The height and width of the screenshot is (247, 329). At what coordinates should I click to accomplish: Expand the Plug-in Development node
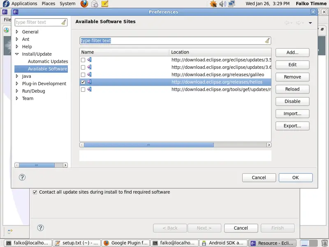tap(17, 84)
